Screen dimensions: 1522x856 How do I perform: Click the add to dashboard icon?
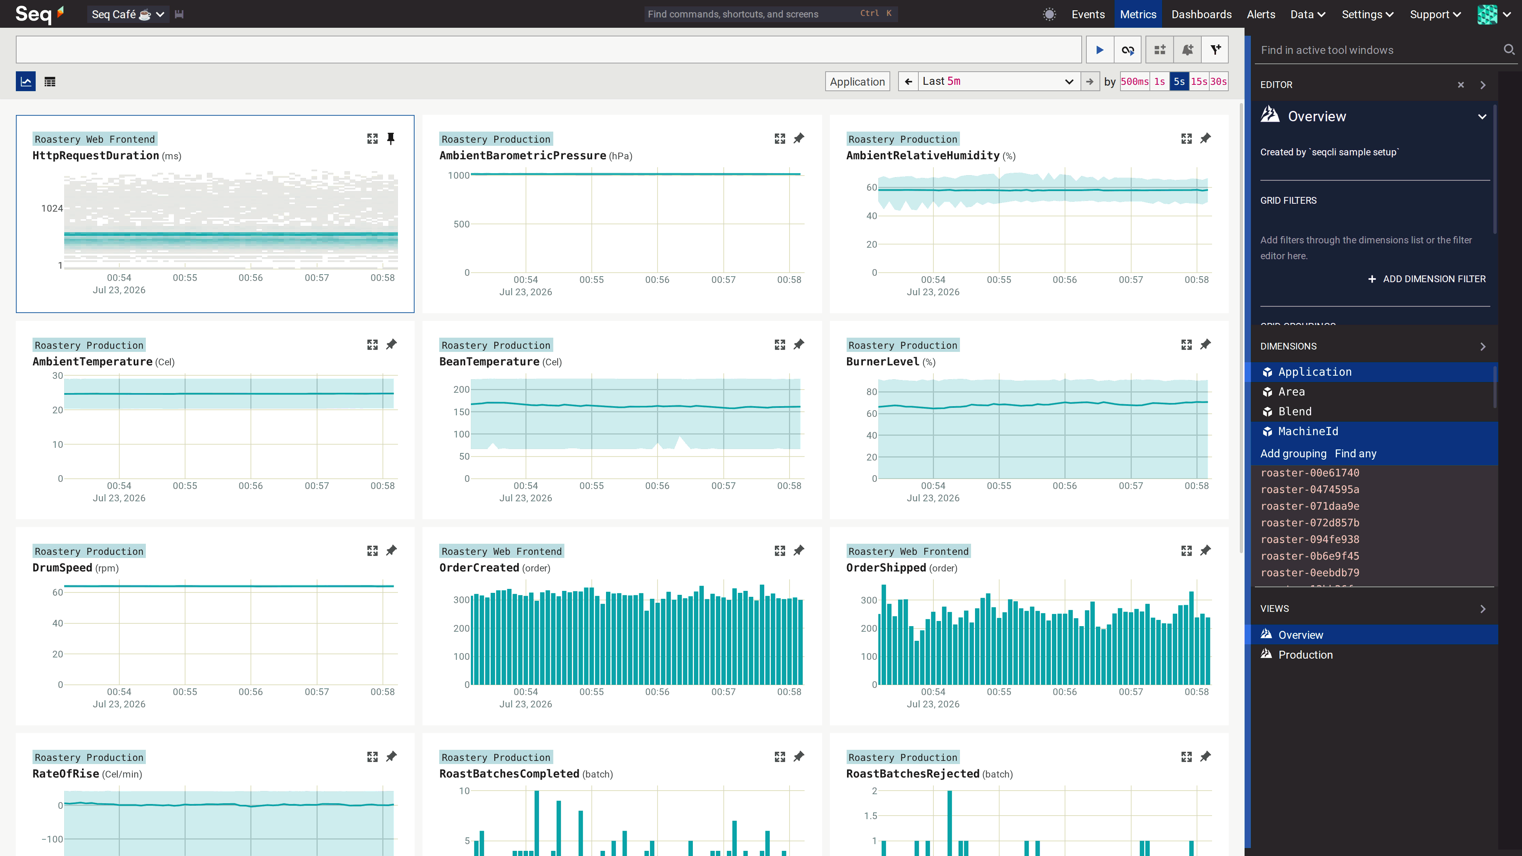(x=1160, y=50)
